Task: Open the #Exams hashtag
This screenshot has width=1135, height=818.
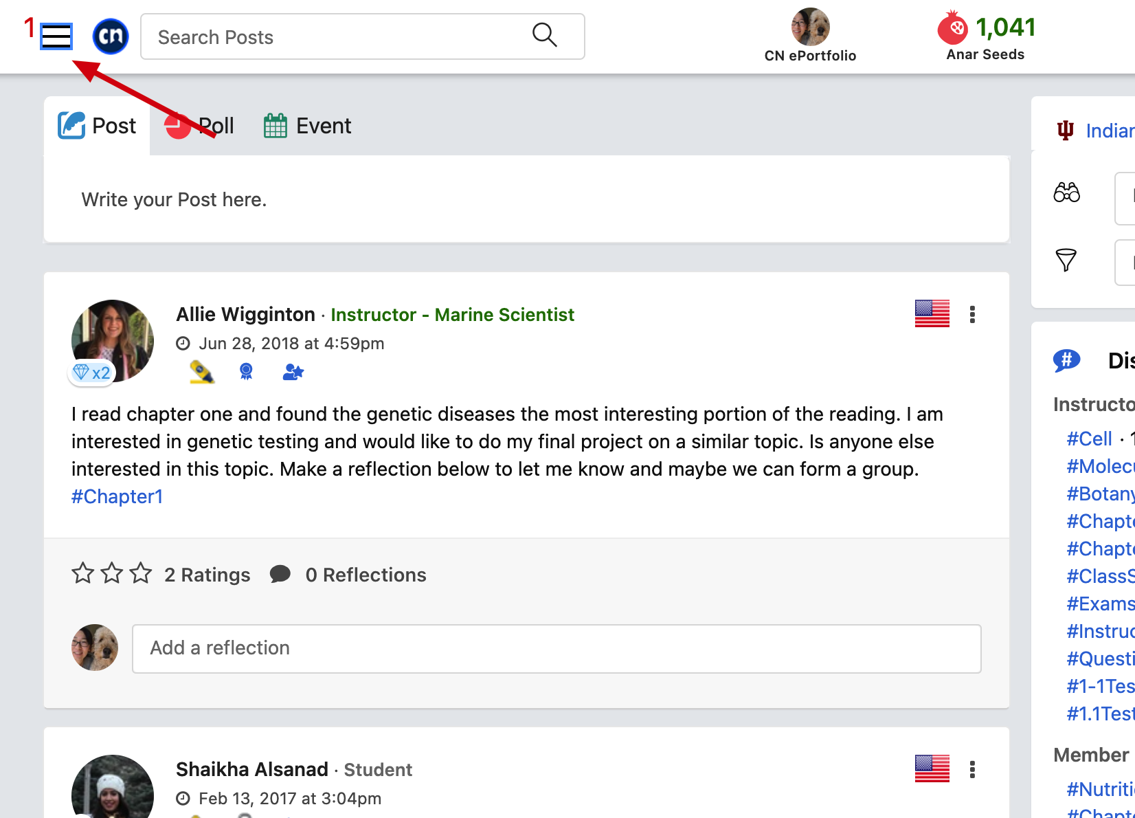Action: (1101, 604)
